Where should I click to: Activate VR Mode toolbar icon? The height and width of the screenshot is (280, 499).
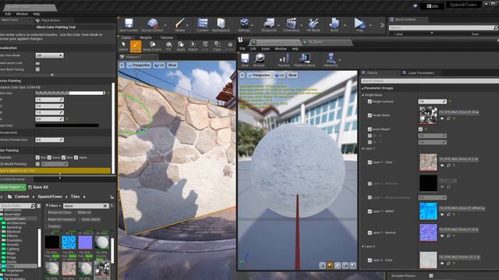313,25
